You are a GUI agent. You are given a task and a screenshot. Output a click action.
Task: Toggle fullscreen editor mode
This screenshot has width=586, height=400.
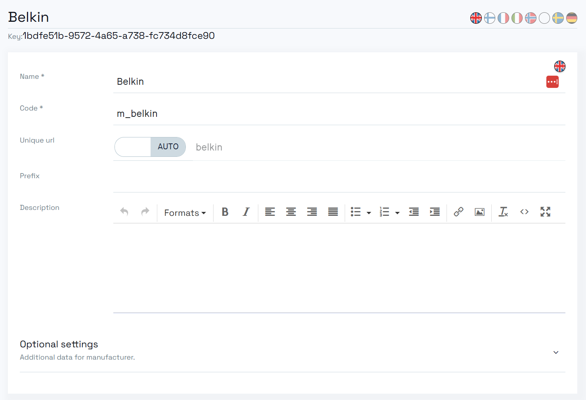[x=545, y=212]
